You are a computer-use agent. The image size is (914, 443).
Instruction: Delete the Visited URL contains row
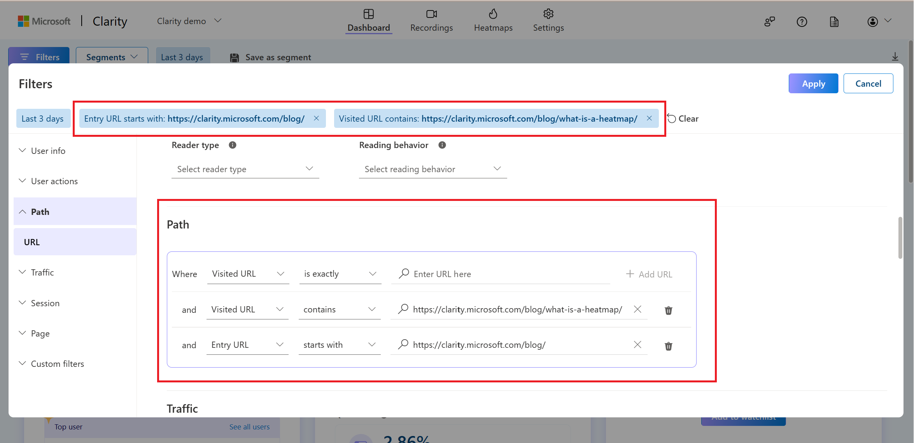668,310
